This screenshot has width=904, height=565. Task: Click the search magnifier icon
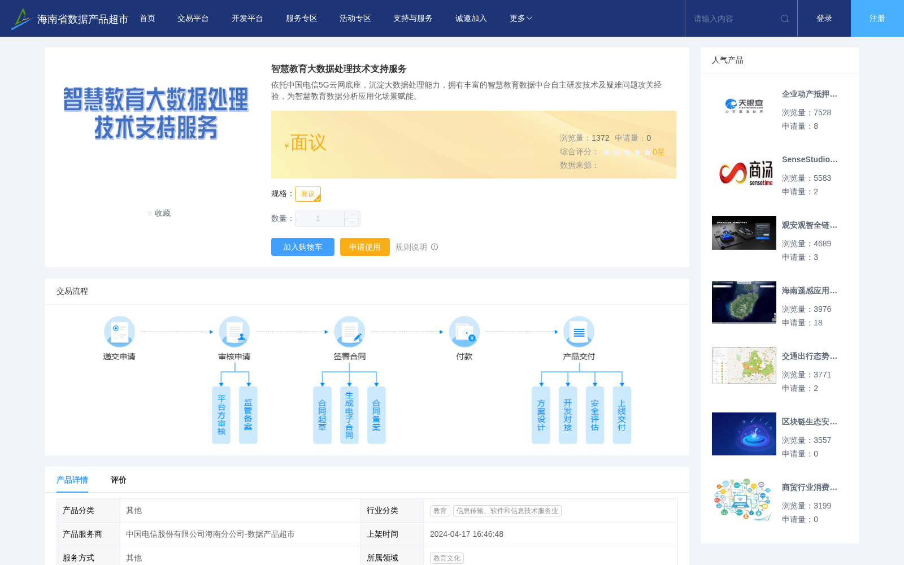coord(784,19)
